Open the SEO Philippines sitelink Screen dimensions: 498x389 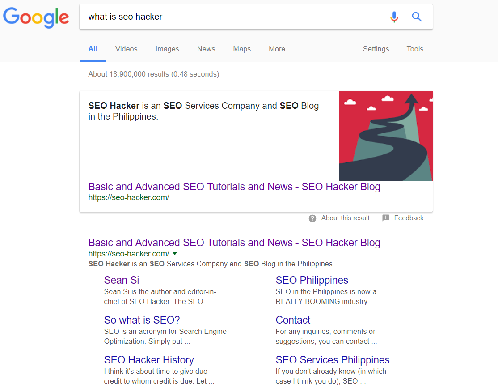click(312, 280)
